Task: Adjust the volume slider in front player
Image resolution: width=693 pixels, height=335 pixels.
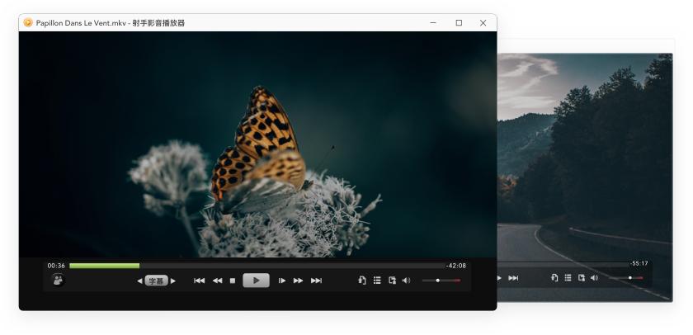Action: tap(441, 281)
